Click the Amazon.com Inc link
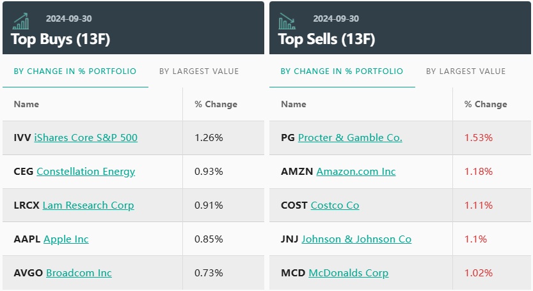Image resolution: width=533 pixels, height=291 pixels. pyautogui.click(x=356, y=172)
